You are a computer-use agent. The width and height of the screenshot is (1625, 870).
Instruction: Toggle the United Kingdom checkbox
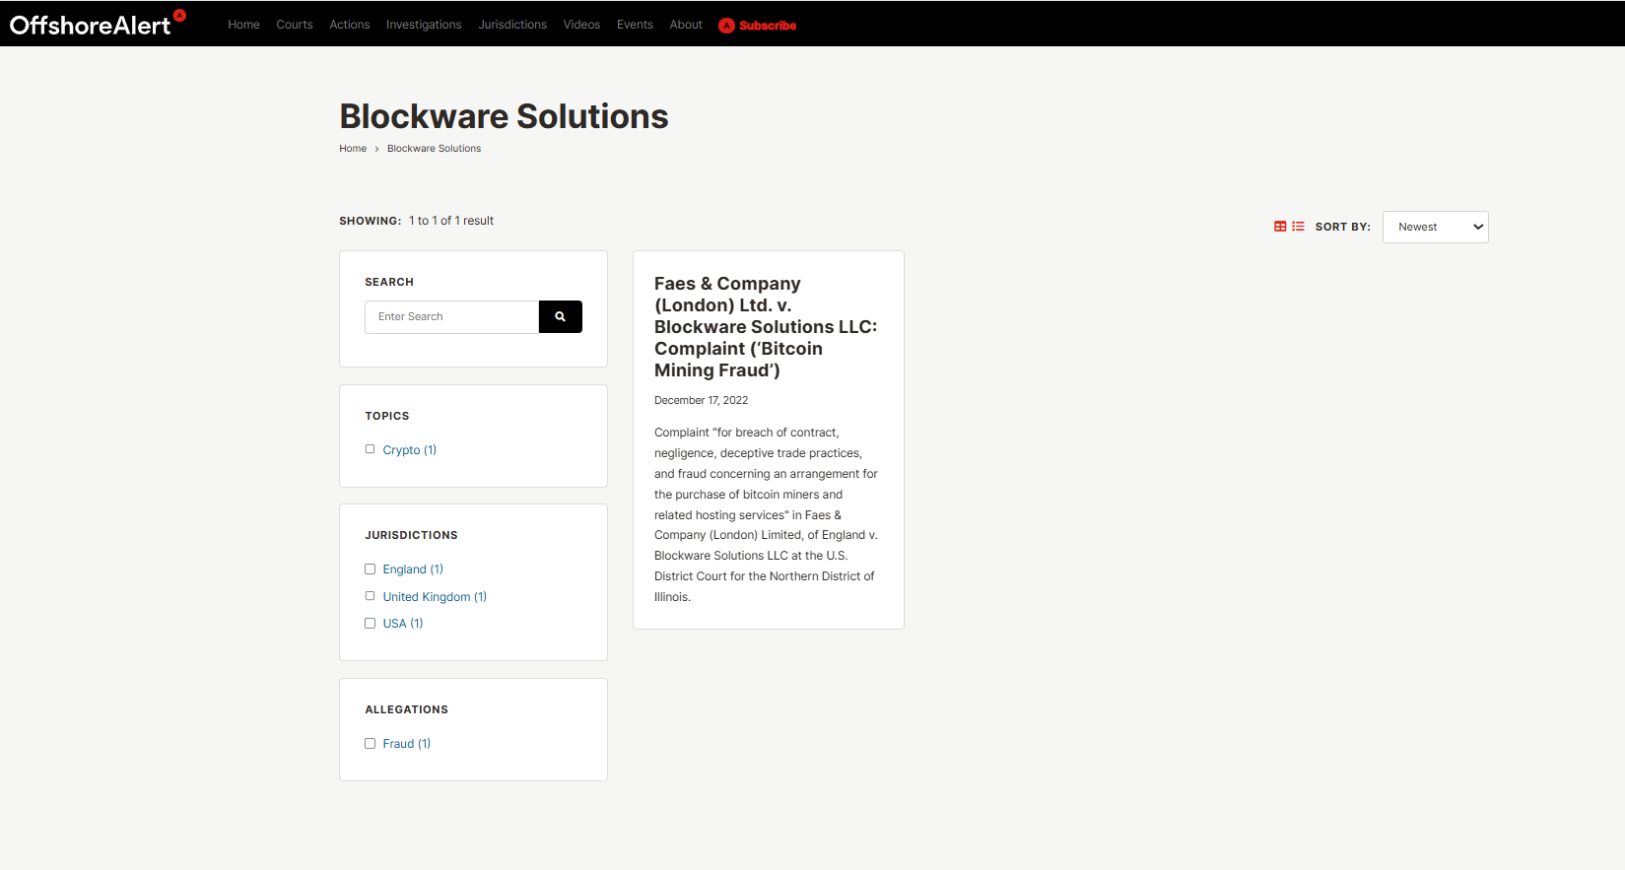point(371,596)
